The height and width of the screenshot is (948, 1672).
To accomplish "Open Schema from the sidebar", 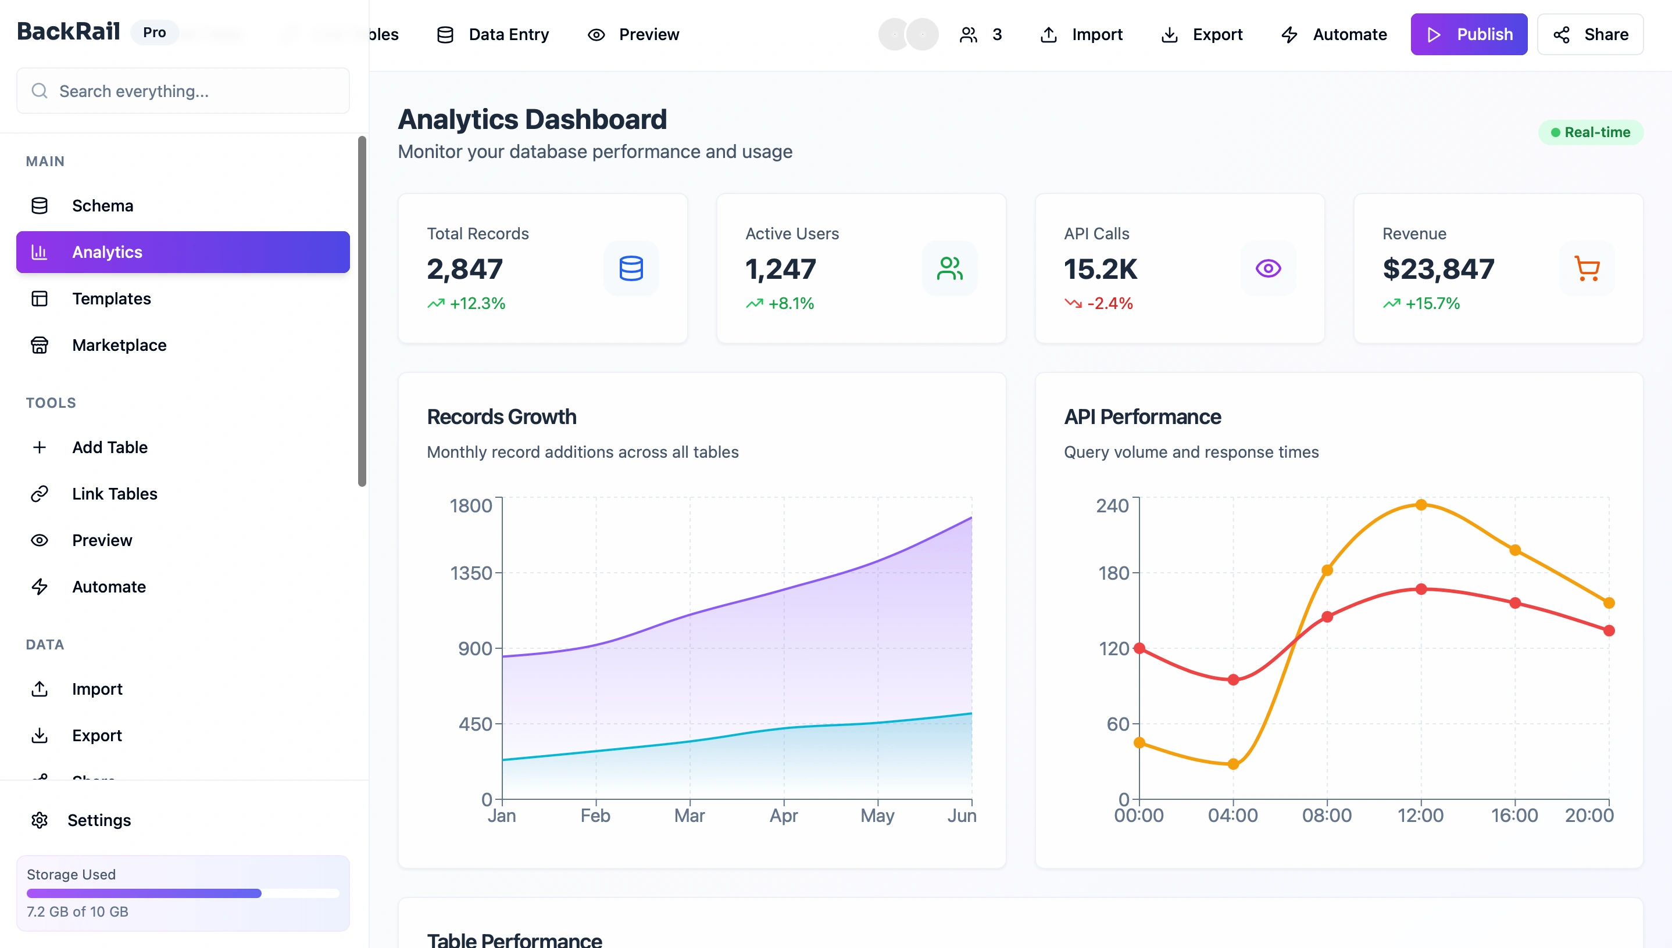I will coord(183,206).
